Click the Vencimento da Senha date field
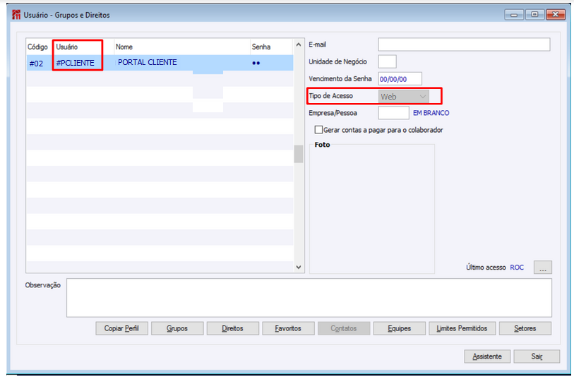574x377 pixels. click(x=400, y=78)
